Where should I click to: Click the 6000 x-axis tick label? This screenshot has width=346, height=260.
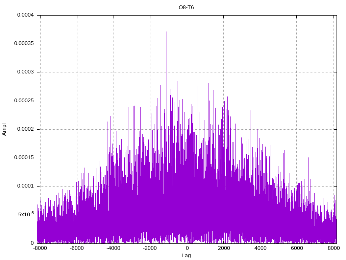point(297,248)
